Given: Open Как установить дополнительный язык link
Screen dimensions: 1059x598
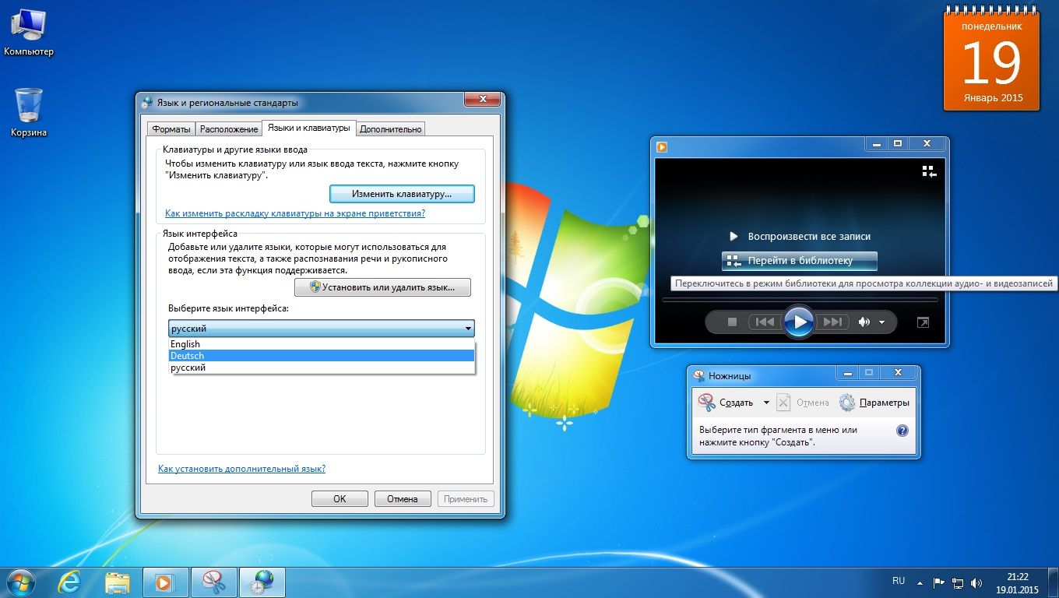Looking at the screenshot, I should point(241,469).
